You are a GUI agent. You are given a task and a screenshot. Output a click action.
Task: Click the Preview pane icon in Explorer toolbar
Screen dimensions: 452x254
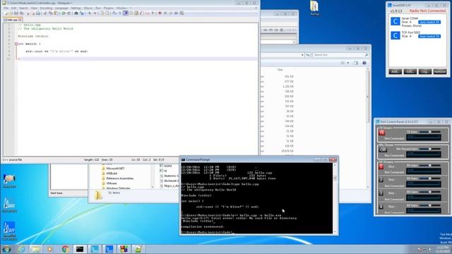click(356, 63)
